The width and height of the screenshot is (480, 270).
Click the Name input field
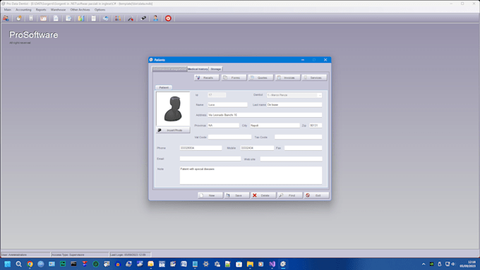pos(227,104)
